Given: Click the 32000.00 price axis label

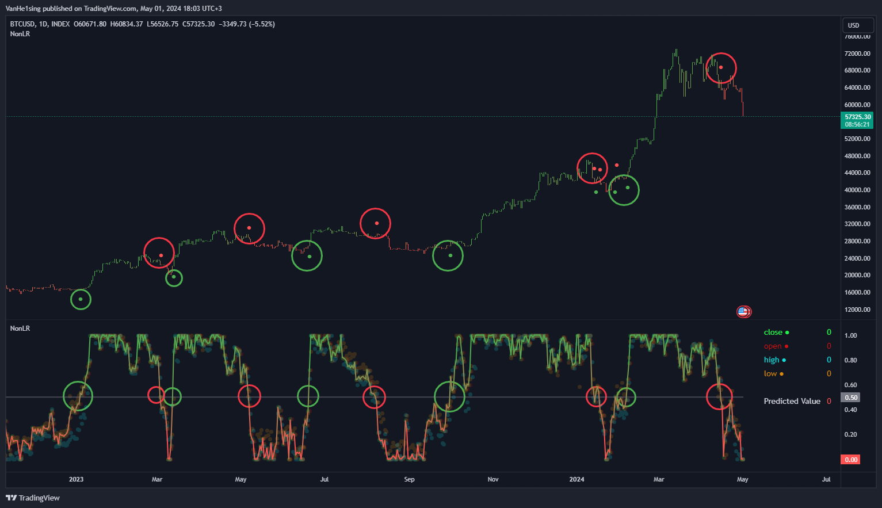Looking at the screenshot, I should (857, 224).
